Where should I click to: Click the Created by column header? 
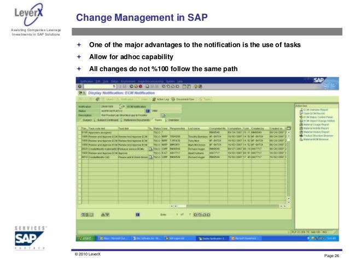tap(259, 129)
